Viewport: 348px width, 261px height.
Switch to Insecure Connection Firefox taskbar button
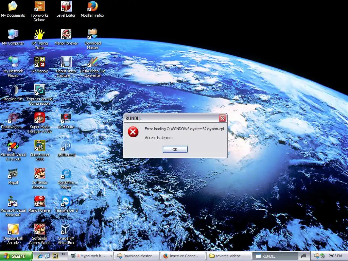click(x=182, y=256)
